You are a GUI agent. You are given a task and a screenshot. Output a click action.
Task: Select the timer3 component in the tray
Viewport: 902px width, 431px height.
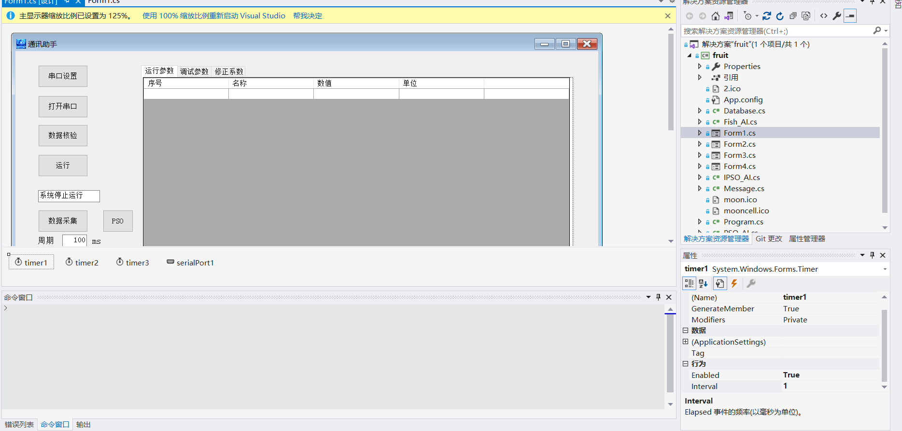[x=133, y=262]
